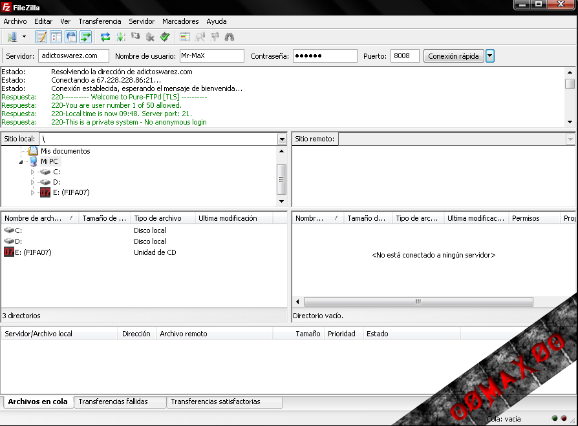Expand the C: drive tree node
Viewport: 578px width, 426px height.
pos(32,172)
